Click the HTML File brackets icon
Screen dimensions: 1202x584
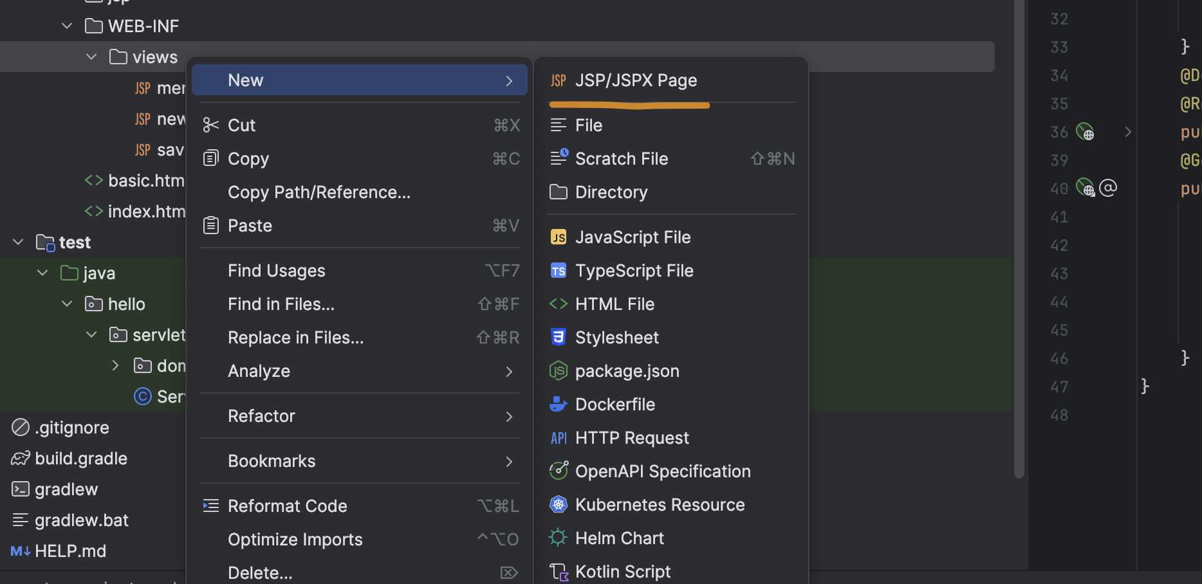(559, 304)
